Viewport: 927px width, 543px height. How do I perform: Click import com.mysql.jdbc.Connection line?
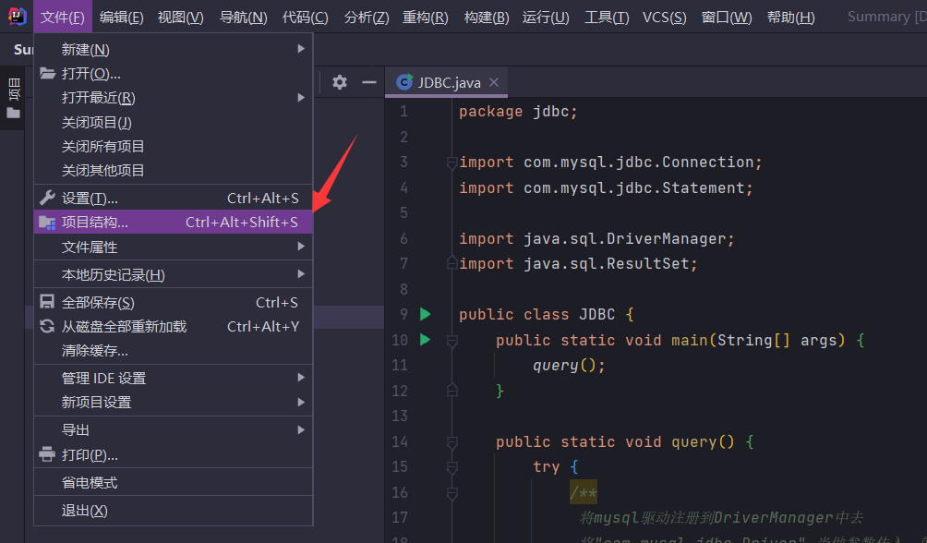610,163
